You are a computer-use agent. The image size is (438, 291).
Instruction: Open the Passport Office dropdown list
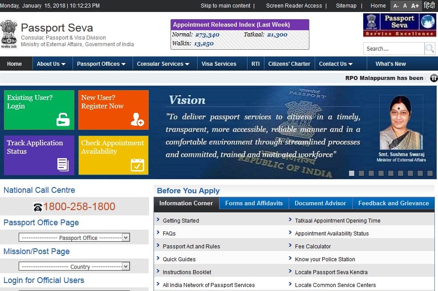pos(74,238)
